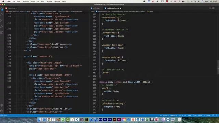Screen dimensions: 219x123
Task: Open the Manage gear in the activity bar
Action: point(1,111)
